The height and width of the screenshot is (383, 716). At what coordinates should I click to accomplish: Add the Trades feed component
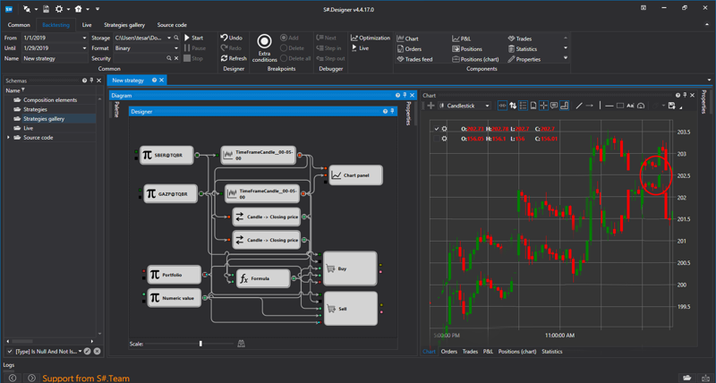point(414,59)
